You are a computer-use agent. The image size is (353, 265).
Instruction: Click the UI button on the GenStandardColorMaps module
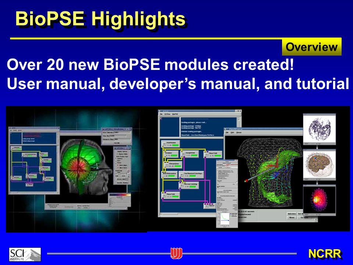click(182, 175)
